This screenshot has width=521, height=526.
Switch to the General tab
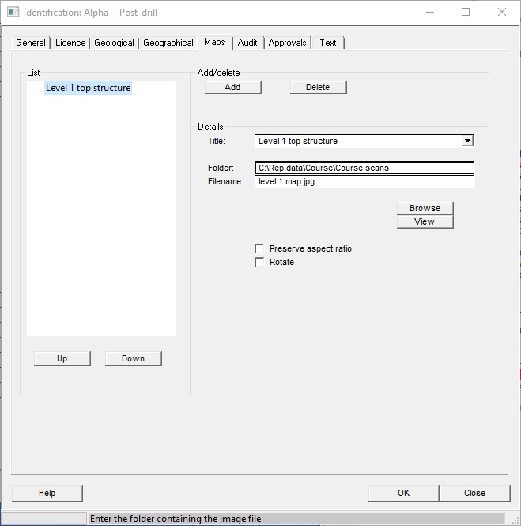(x=31, y=43)
